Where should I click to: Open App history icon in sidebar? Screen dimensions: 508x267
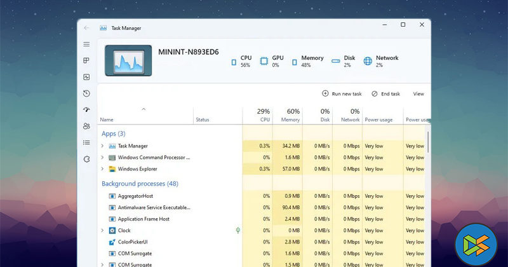[86, 93]
